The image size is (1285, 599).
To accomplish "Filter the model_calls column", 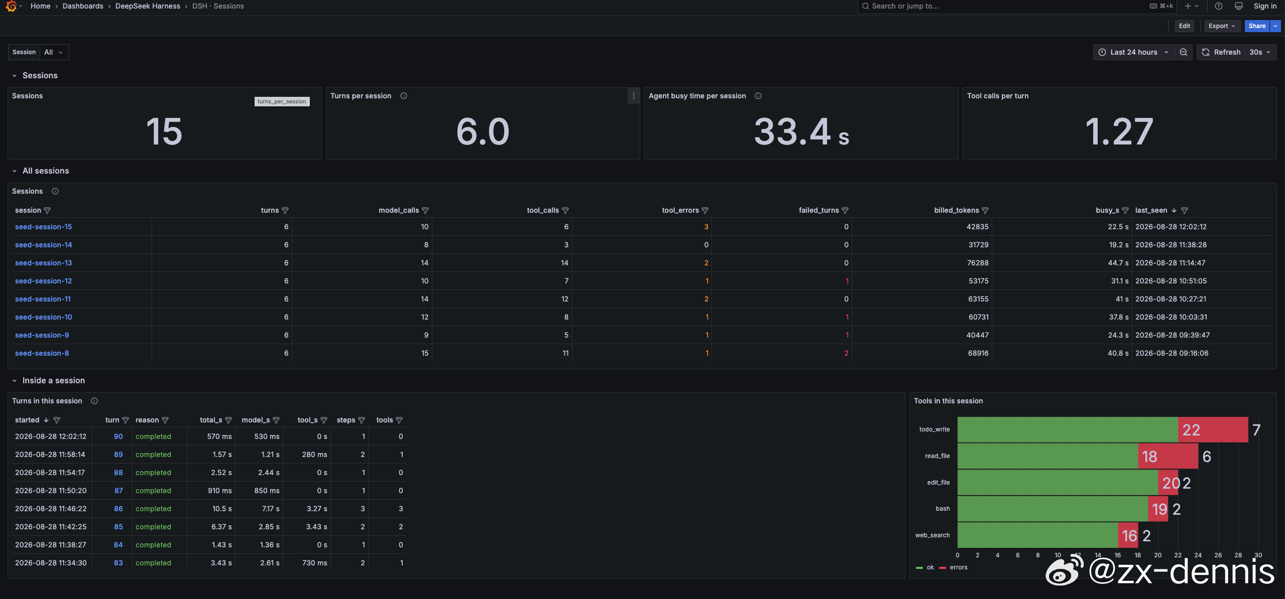I will [425, 211].
